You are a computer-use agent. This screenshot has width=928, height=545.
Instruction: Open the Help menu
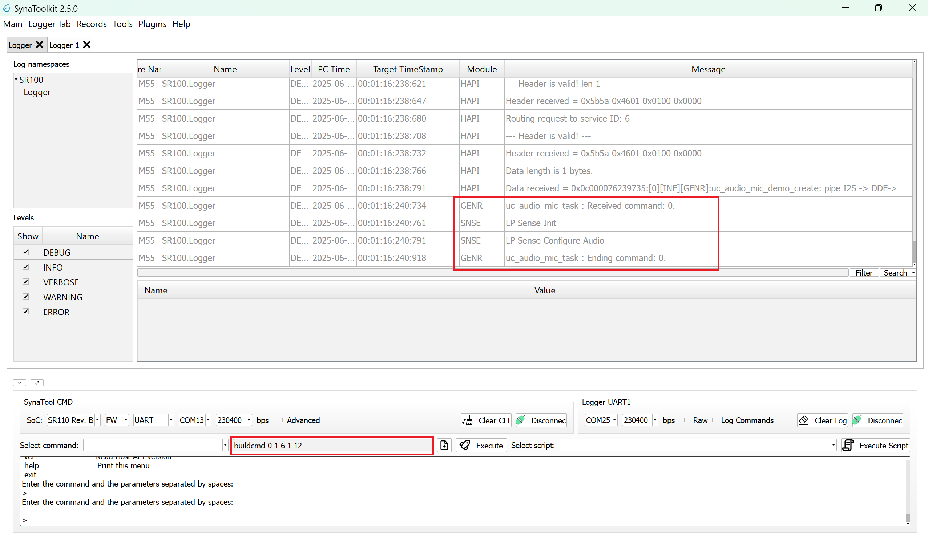click(181, 24)
